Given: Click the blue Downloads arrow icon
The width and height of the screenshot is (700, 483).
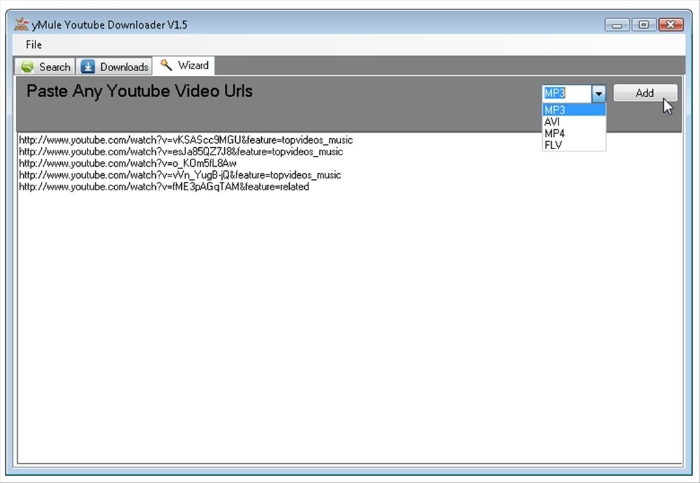Looking at the screenshot, I should (x=88, y=66).
